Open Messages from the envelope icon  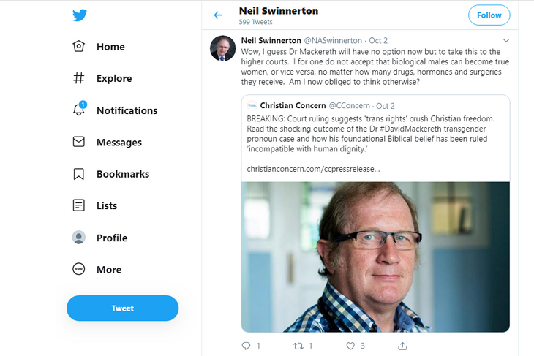79,142
